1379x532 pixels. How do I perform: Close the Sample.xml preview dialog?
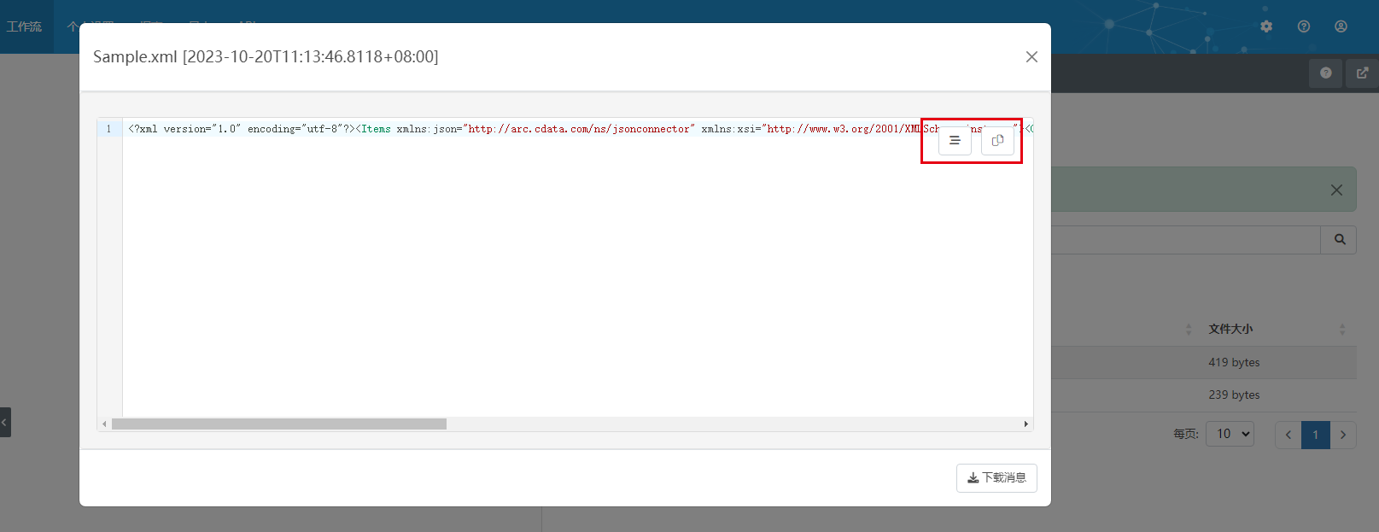[x=1031, y=57]
